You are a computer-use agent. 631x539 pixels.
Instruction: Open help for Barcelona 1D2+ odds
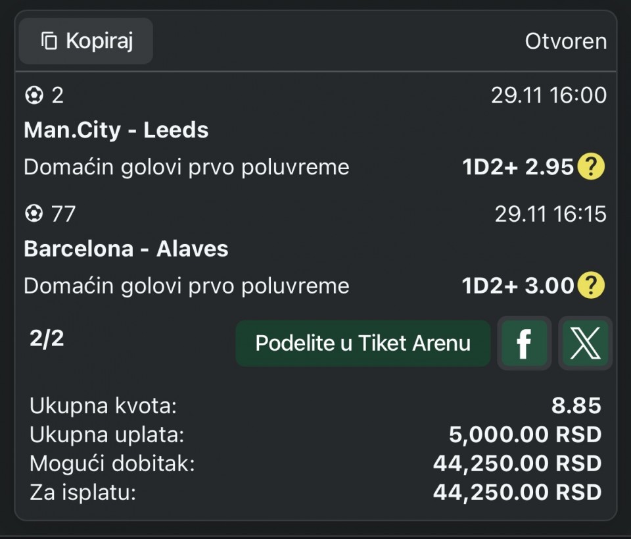590,286
